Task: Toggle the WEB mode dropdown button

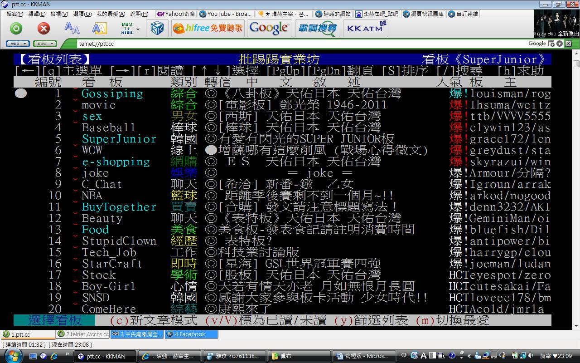Action: 18,44
